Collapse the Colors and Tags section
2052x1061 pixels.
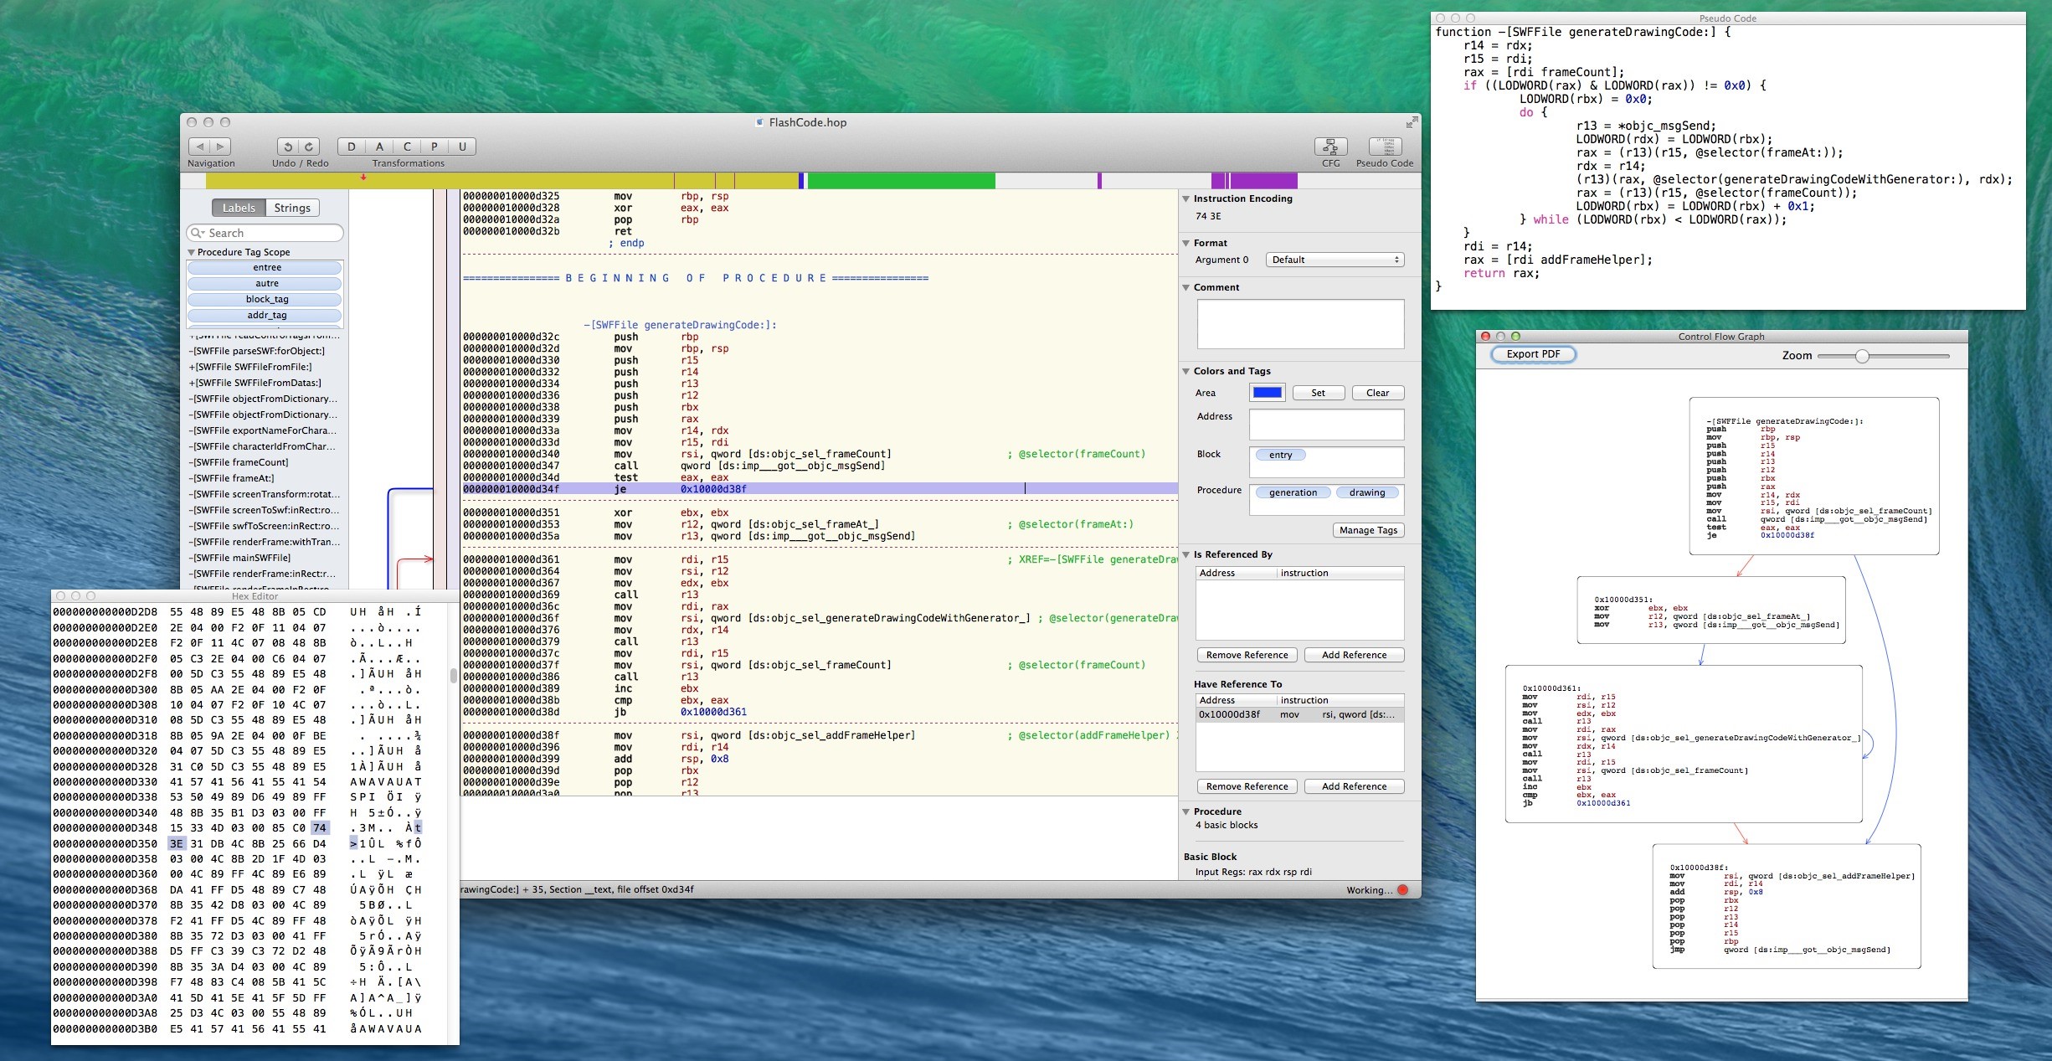(x=1186, y=371)
